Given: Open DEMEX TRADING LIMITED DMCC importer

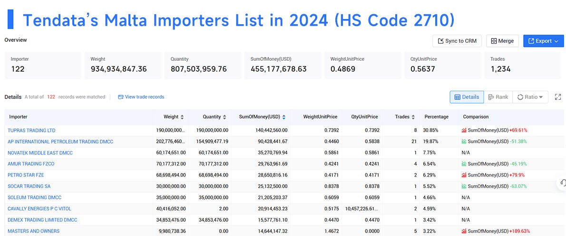Looking at the screenshot, I should tap(42, 220).
